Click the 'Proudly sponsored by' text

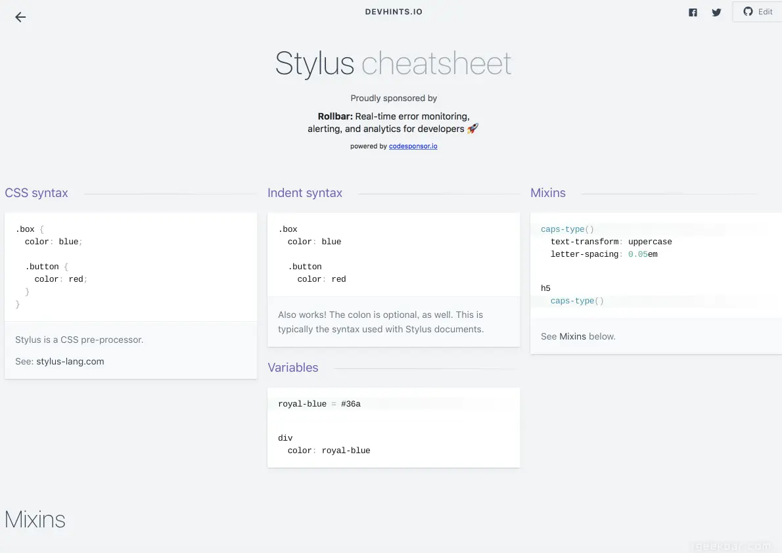click(x=394, y=99)
